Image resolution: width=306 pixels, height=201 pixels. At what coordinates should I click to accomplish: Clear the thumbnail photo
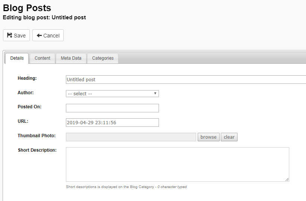[229, 137]
